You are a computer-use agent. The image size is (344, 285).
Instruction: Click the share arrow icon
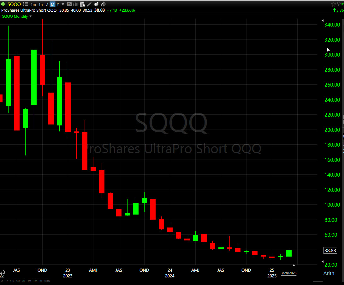103,4
